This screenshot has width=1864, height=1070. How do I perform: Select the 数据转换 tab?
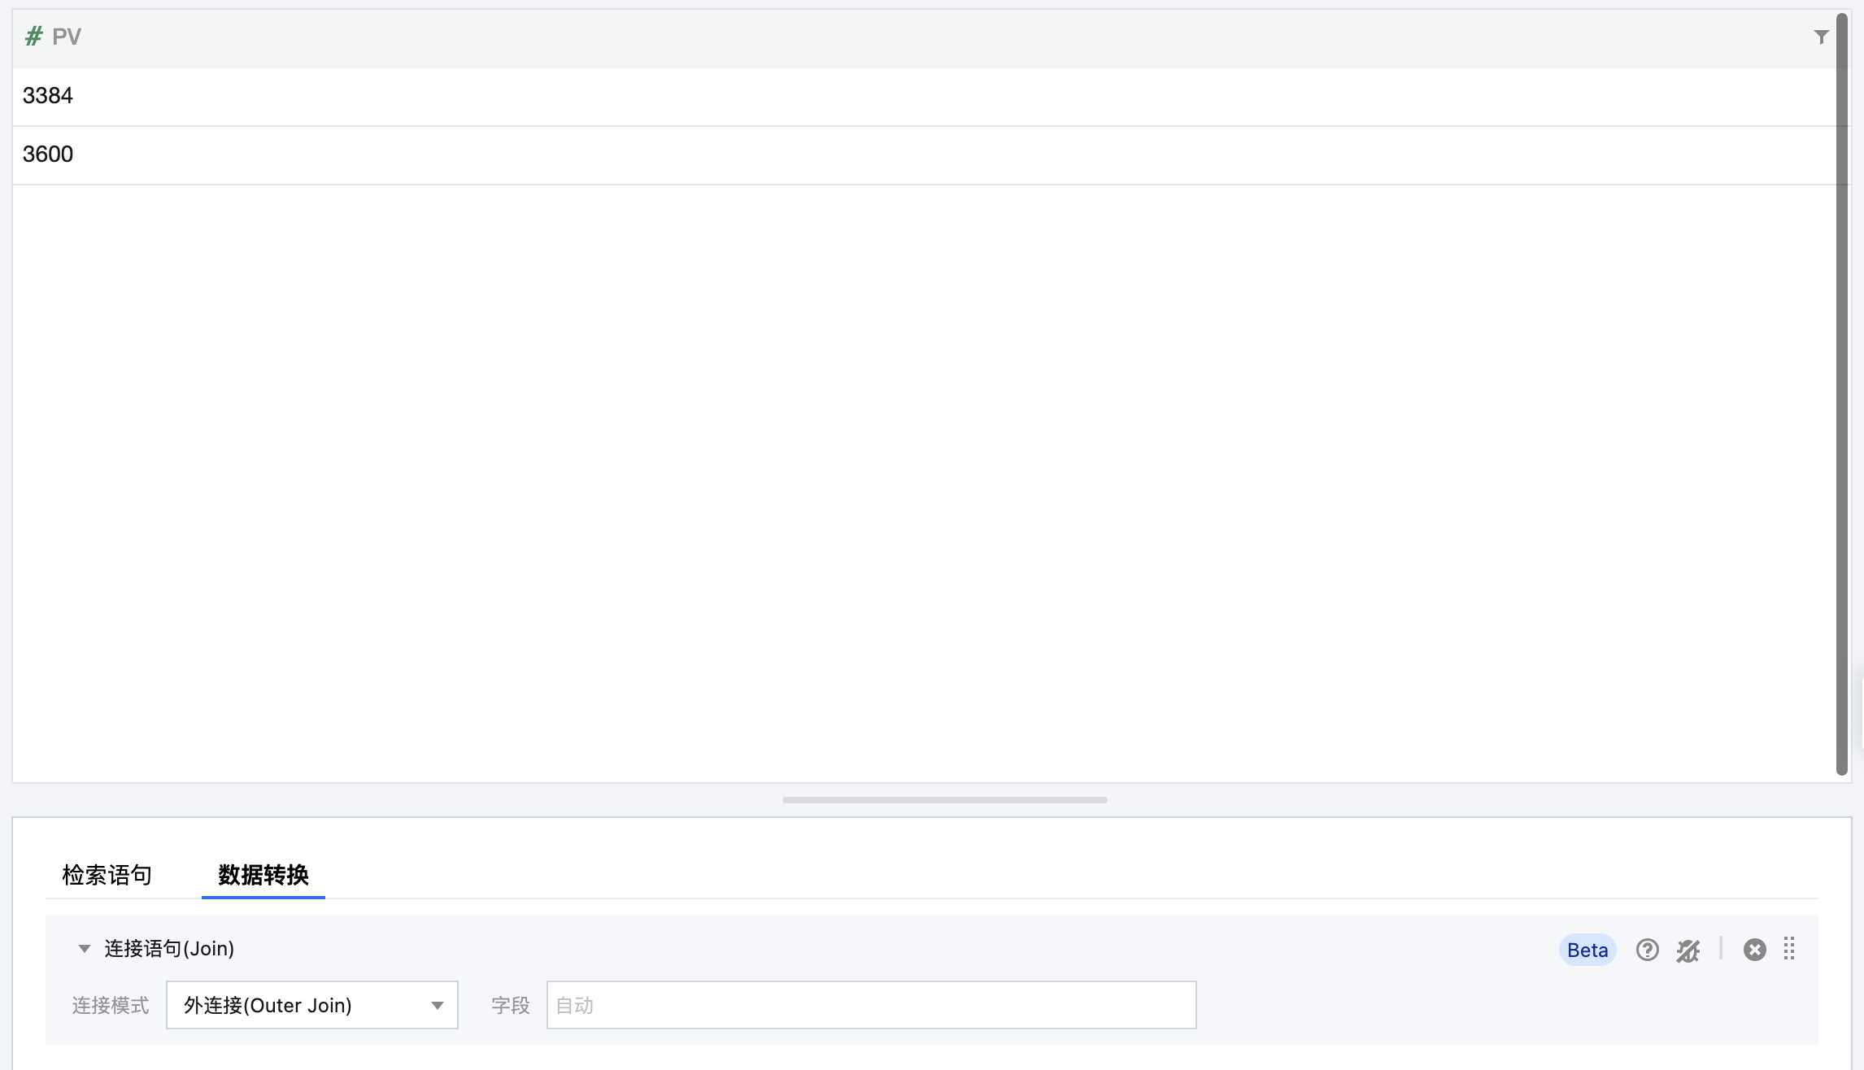[x=263, y=875]
